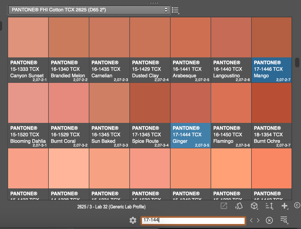This screenshot has width=301, height=229.
Task: Click in the search field containing 17-144
Action: coord(193,221)
